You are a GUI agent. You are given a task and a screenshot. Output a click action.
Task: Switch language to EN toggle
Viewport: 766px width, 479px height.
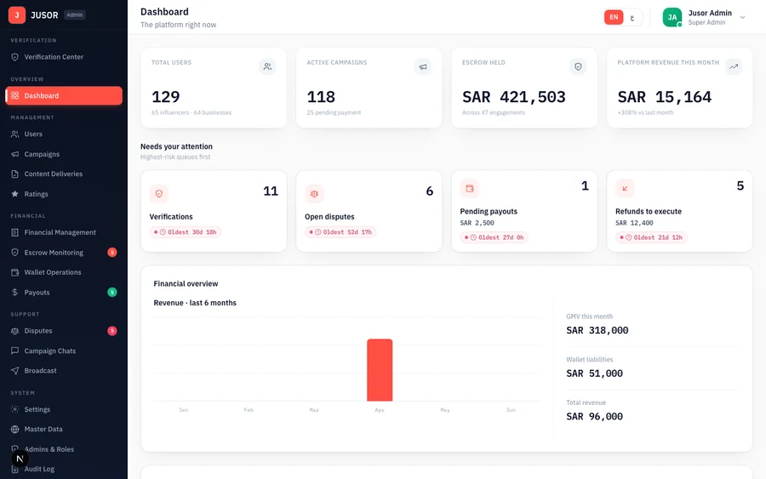(614, 17)
